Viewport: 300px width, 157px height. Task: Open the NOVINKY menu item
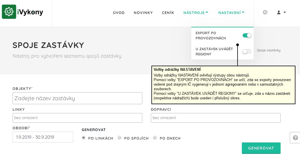coord(143,13)
